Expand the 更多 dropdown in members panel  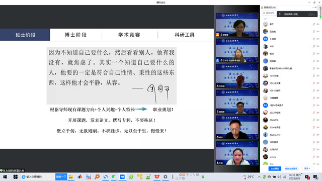pyautogui.click(x=307, y=168)
